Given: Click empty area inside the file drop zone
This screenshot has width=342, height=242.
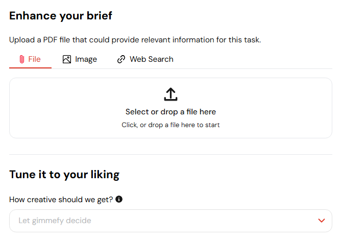Looking at the screenshot, I should click(65, 108).
